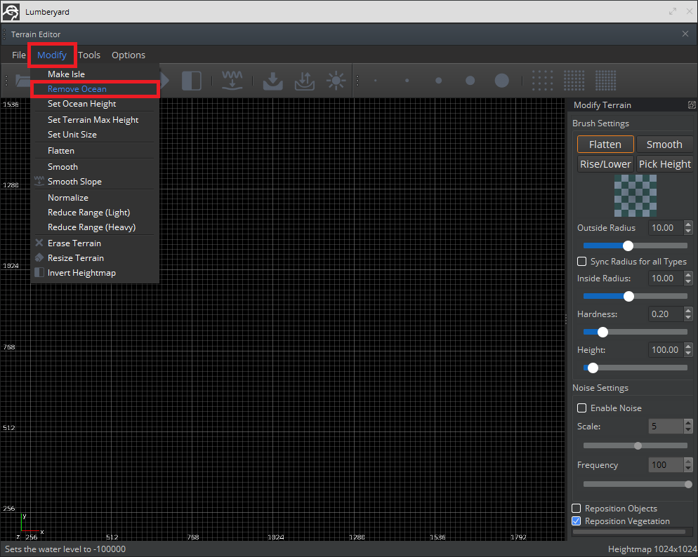698x557 pixels.
Task: Increase Outside Radius with up arrow
Action: coord(688,224)
